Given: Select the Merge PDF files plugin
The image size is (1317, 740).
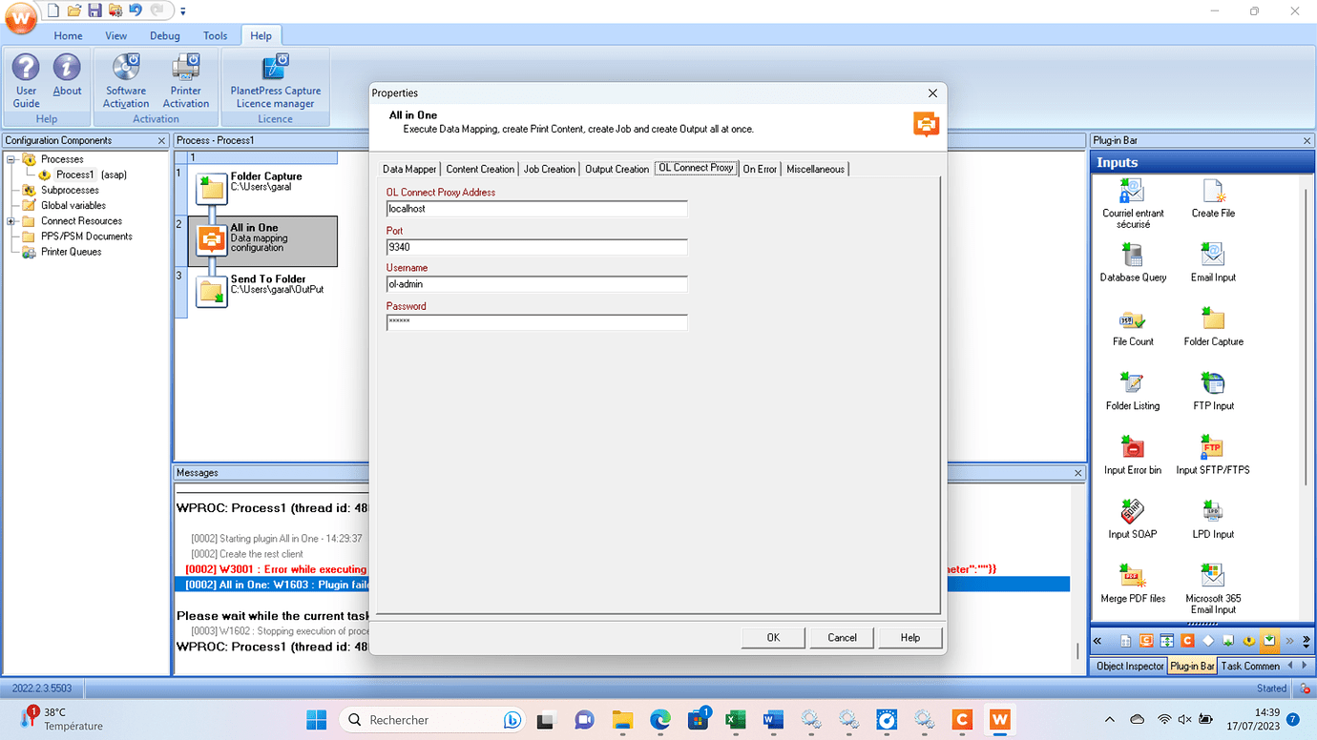Looking at the screenshot, I should [1132, 583].
